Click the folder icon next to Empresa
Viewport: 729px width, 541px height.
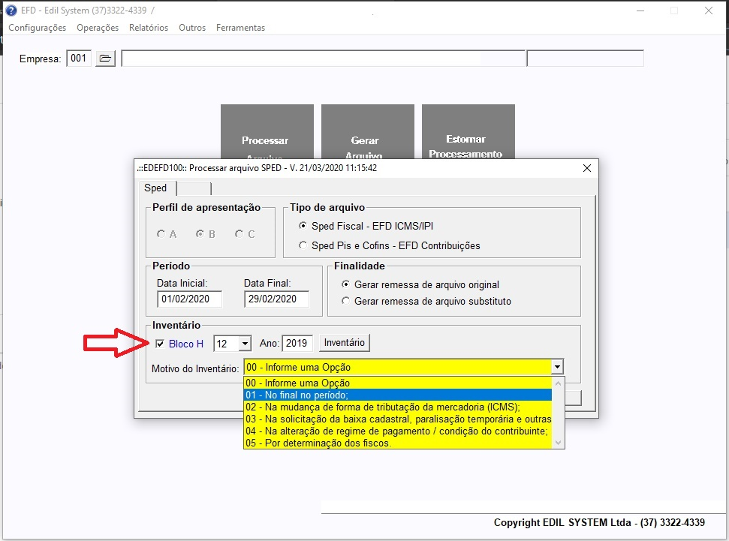point(105,59)
